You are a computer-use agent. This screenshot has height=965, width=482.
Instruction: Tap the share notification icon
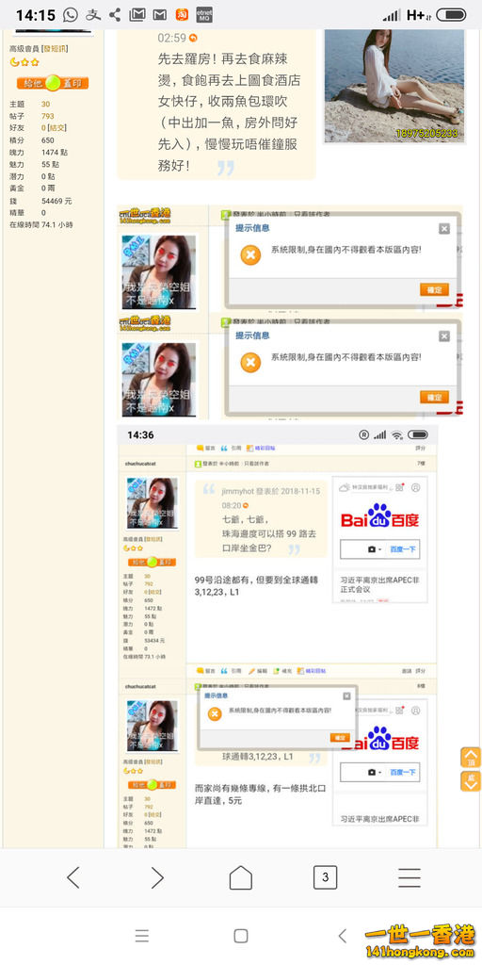pyautogui.click(x=114, y=15)
